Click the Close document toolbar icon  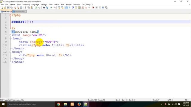coord(15,7)
